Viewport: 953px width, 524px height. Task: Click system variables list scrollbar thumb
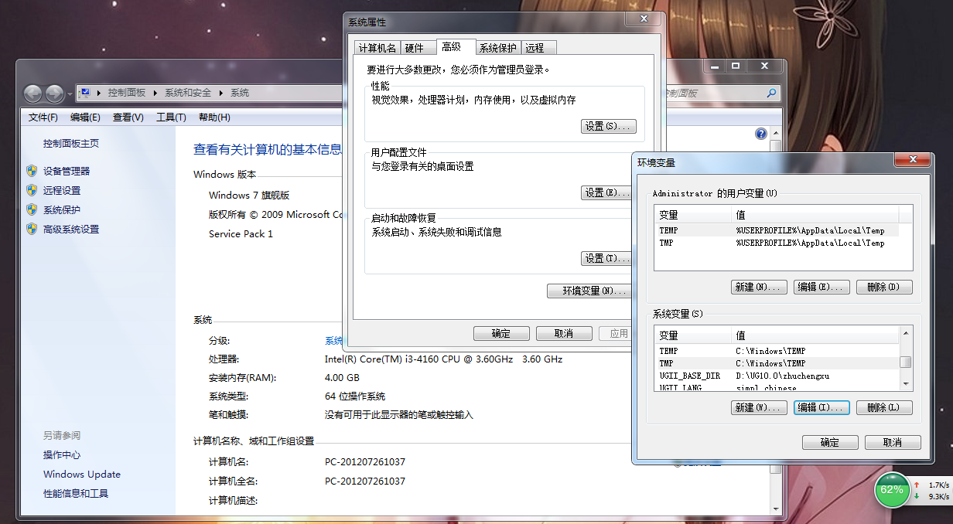tap(906, 362)
